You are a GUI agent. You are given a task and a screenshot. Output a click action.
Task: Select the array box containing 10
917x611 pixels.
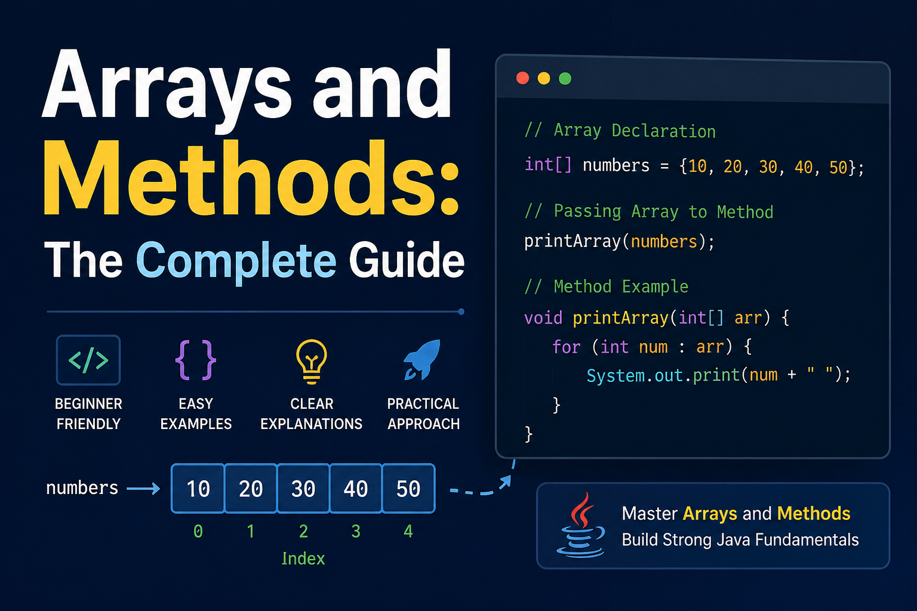(198, 488)
